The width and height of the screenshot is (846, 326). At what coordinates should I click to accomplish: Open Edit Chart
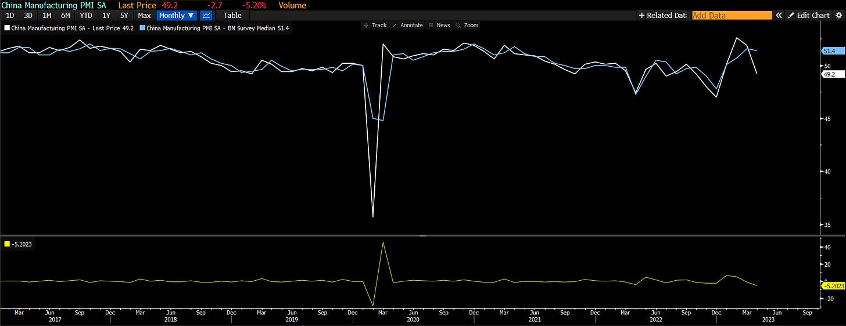pos(808,16)
